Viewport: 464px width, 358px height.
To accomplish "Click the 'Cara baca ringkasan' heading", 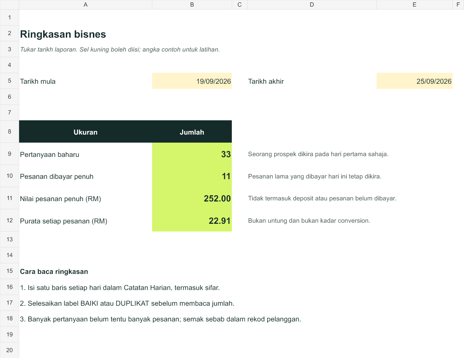I will [54, 272].
